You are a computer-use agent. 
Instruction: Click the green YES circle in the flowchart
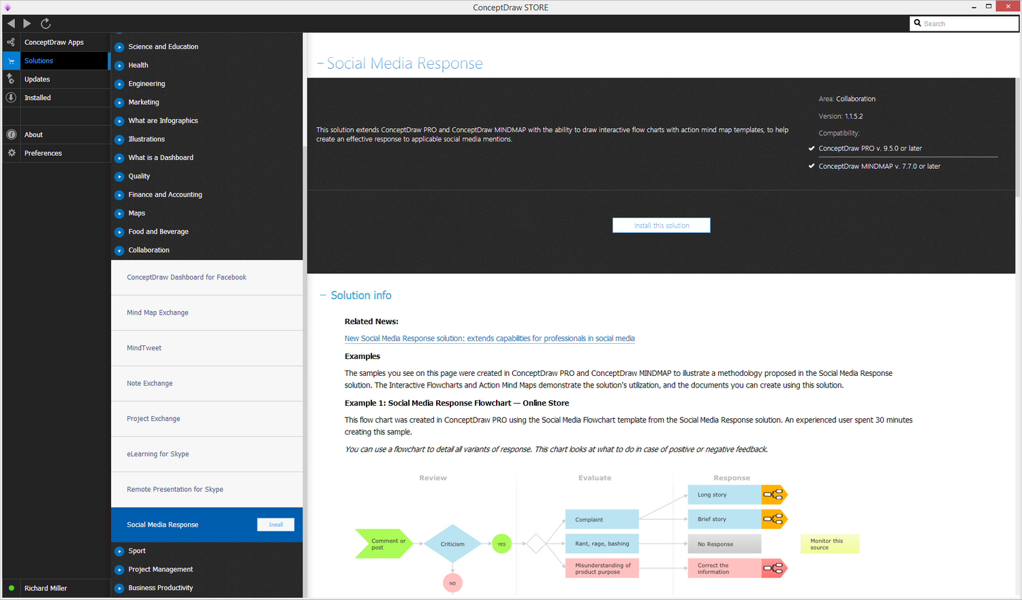[501, 543]
